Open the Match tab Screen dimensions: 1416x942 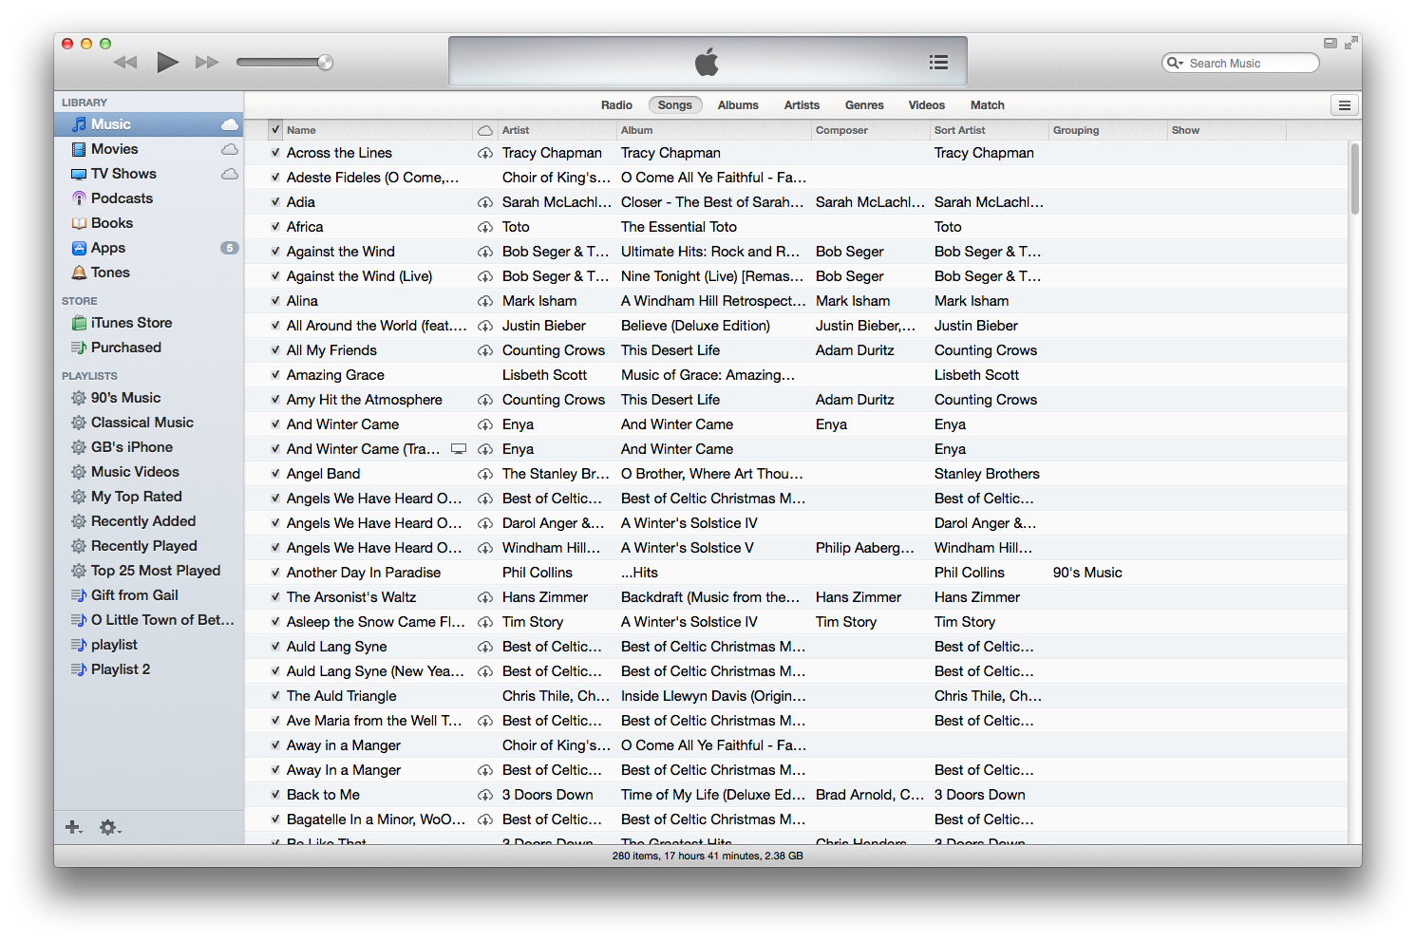[988, 105]
